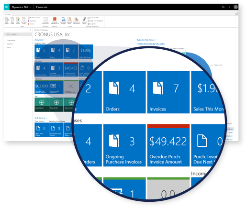Image resolution: width=246 pixels, height=208 pixels.
Task: Click the Sales Order ribbon icon
Action: [12, 21]
